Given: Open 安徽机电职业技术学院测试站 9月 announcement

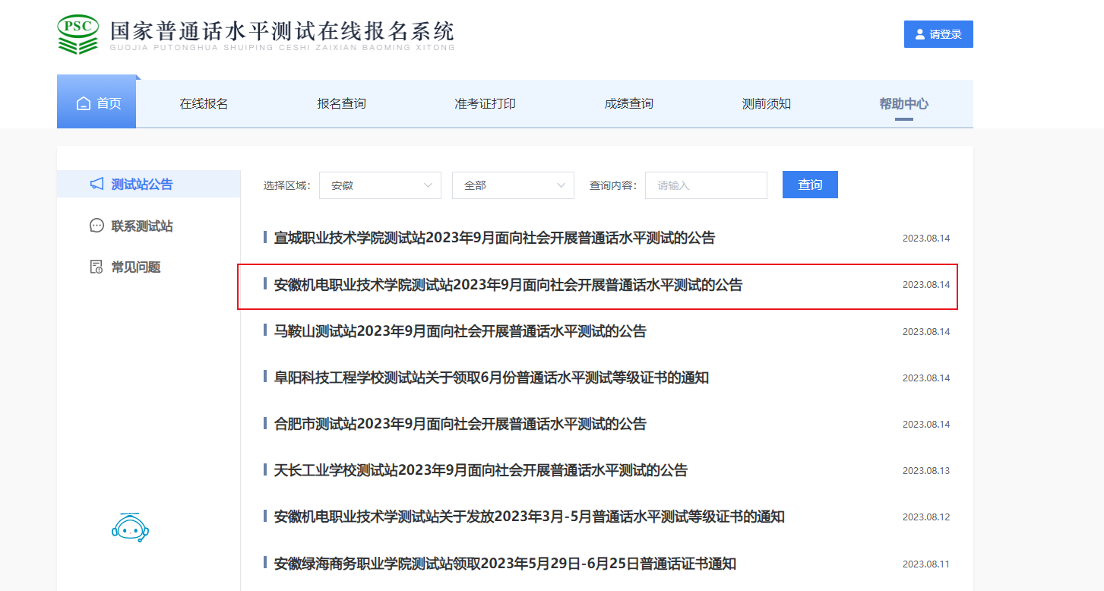Looking at the screenshot, I should [x=508, y=285].
